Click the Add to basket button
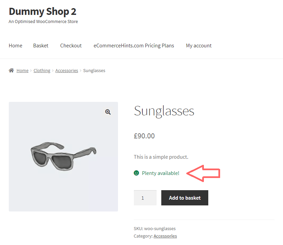Image resolution: width=283 pixels, height=245 pixels. point(185,198)
